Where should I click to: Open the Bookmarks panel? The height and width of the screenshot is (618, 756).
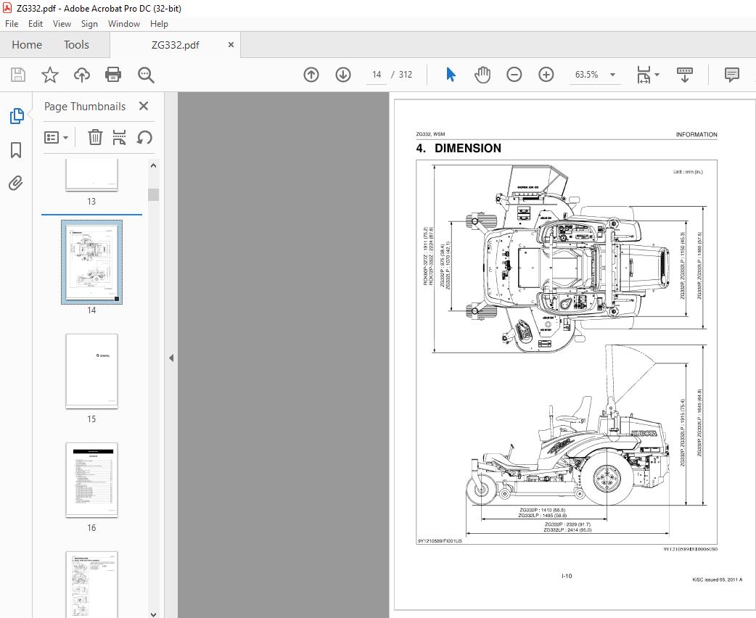click(16, 150)
